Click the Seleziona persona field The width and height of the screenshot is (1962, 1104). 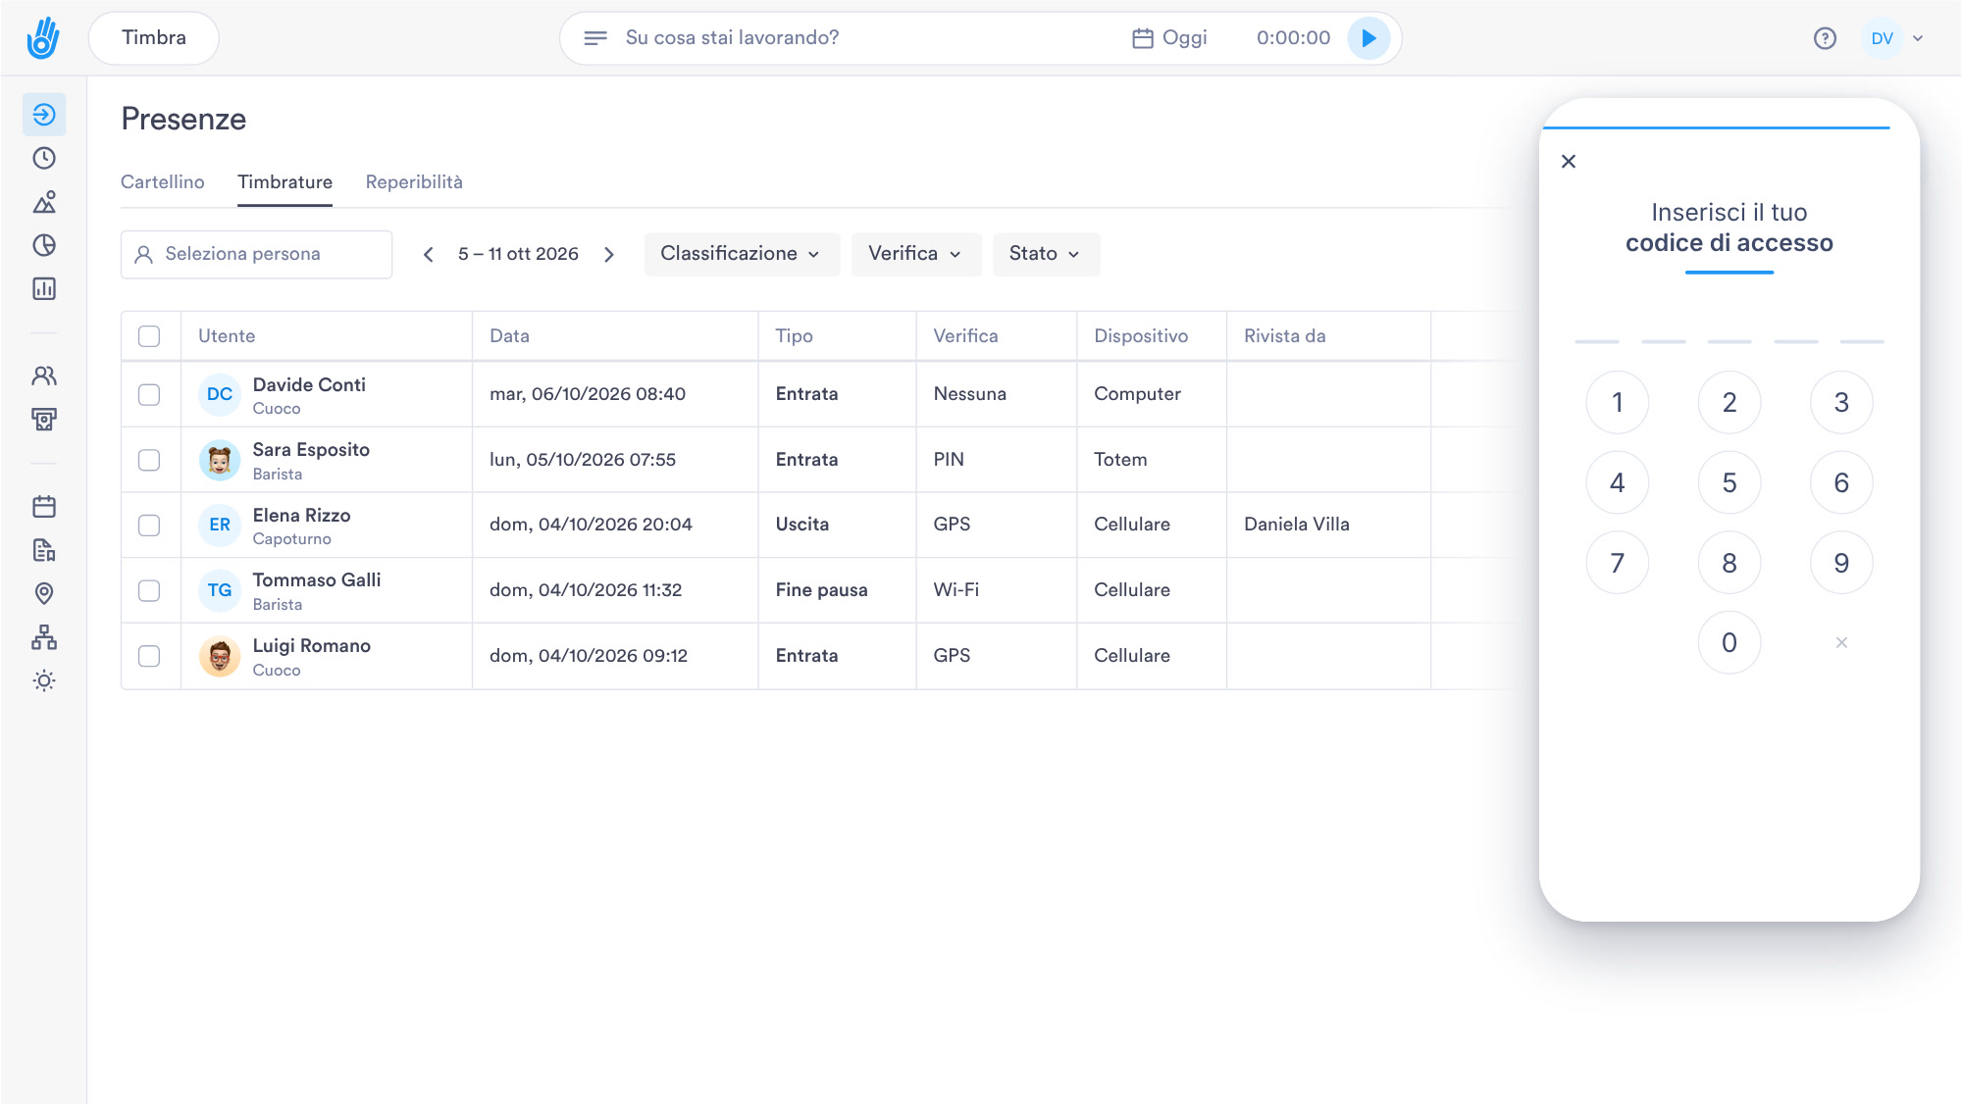(256, 254)
